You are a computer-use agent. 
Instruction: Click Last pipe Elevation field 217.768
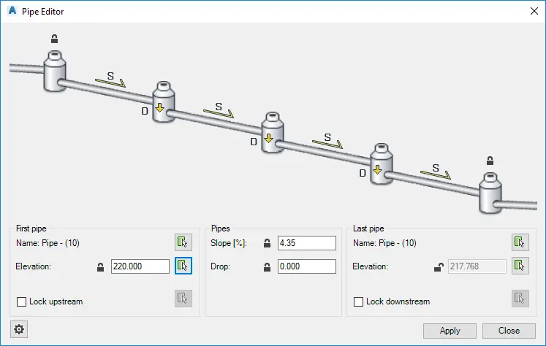coord(477,266)
